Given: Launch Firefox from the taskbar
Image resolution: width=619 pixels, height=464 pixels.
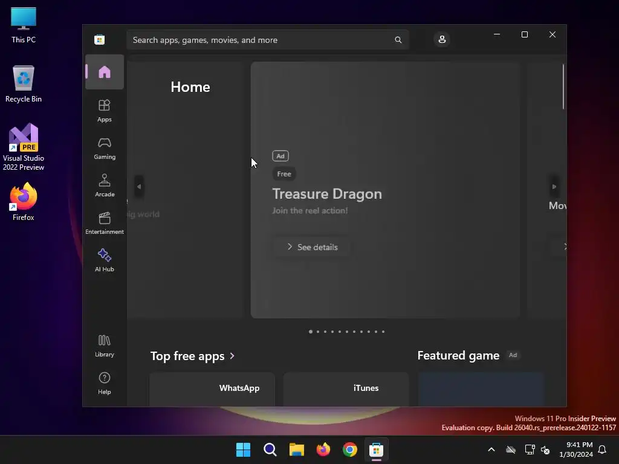Looking at the screenshot, I should [x=323, y=449].
